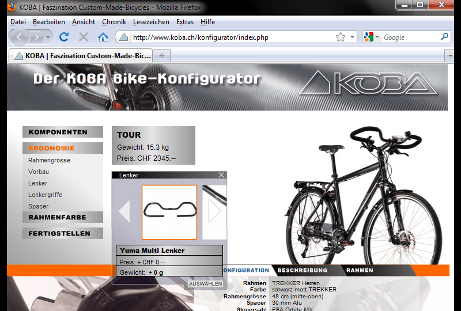Click the configured bicycle preview image
Screen dimensions: 461x311
(364, 195)
